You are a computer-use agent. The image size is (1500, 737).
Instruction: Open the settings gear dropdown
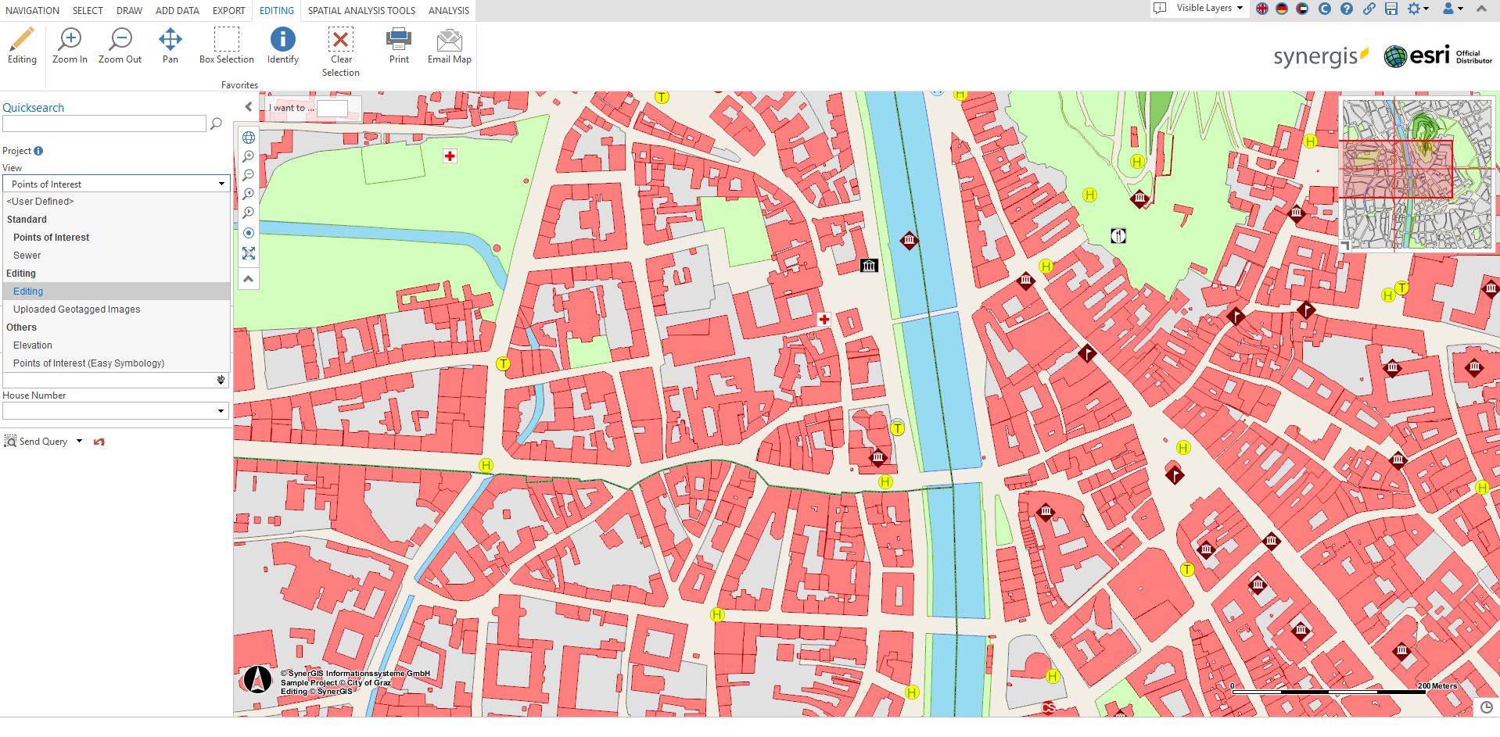pos(1417,9)
